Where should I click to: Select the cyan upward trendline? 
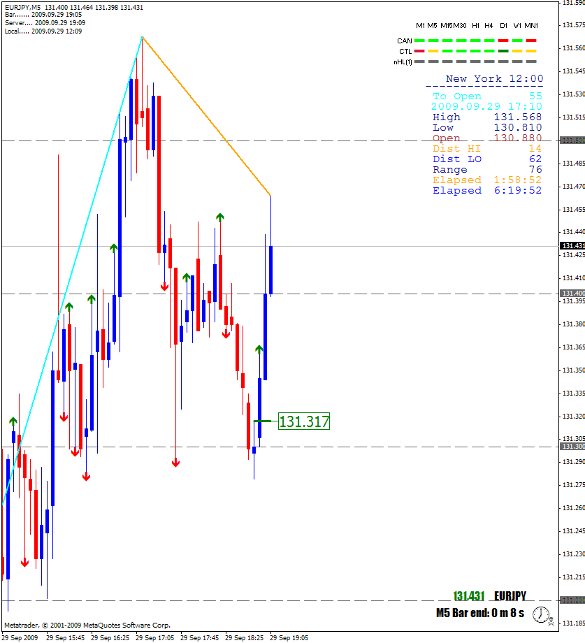[72, 270]
